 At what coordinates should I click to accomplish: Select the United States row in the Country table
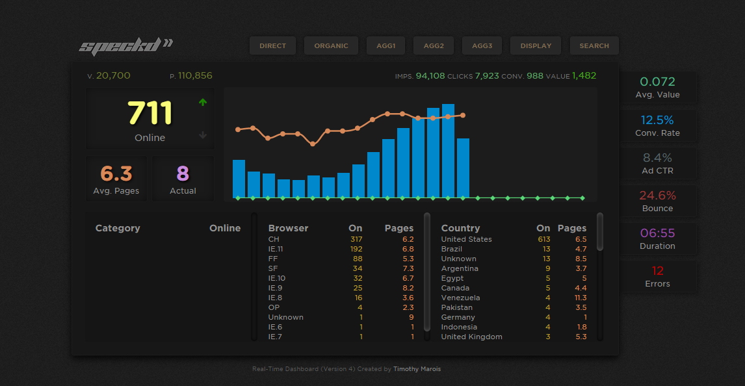pos(466,239)
